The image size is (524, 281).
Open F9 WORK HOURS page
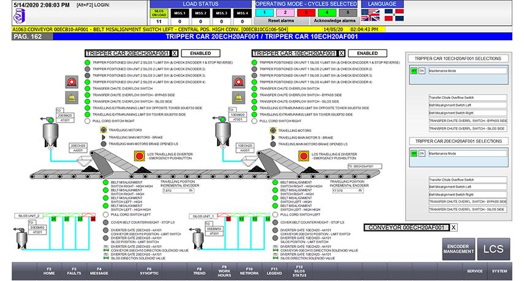[224, 271]
